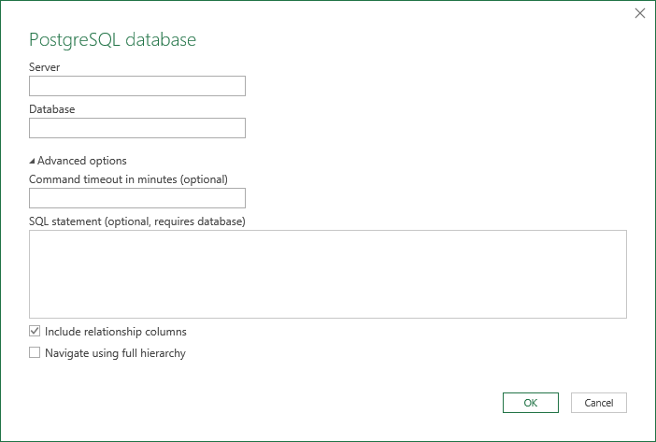Image resolution: width=656 pixels, height=442 pixels.
Task: Click the Server field label
Action: [45, 67]
